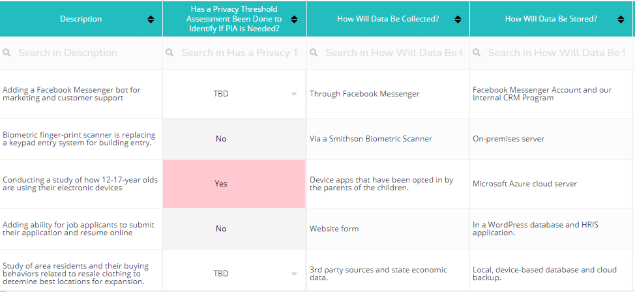This screenshot has height=292, width=635.
Task: Click the sort arrows beside Description header
Action: click(151, 19)
